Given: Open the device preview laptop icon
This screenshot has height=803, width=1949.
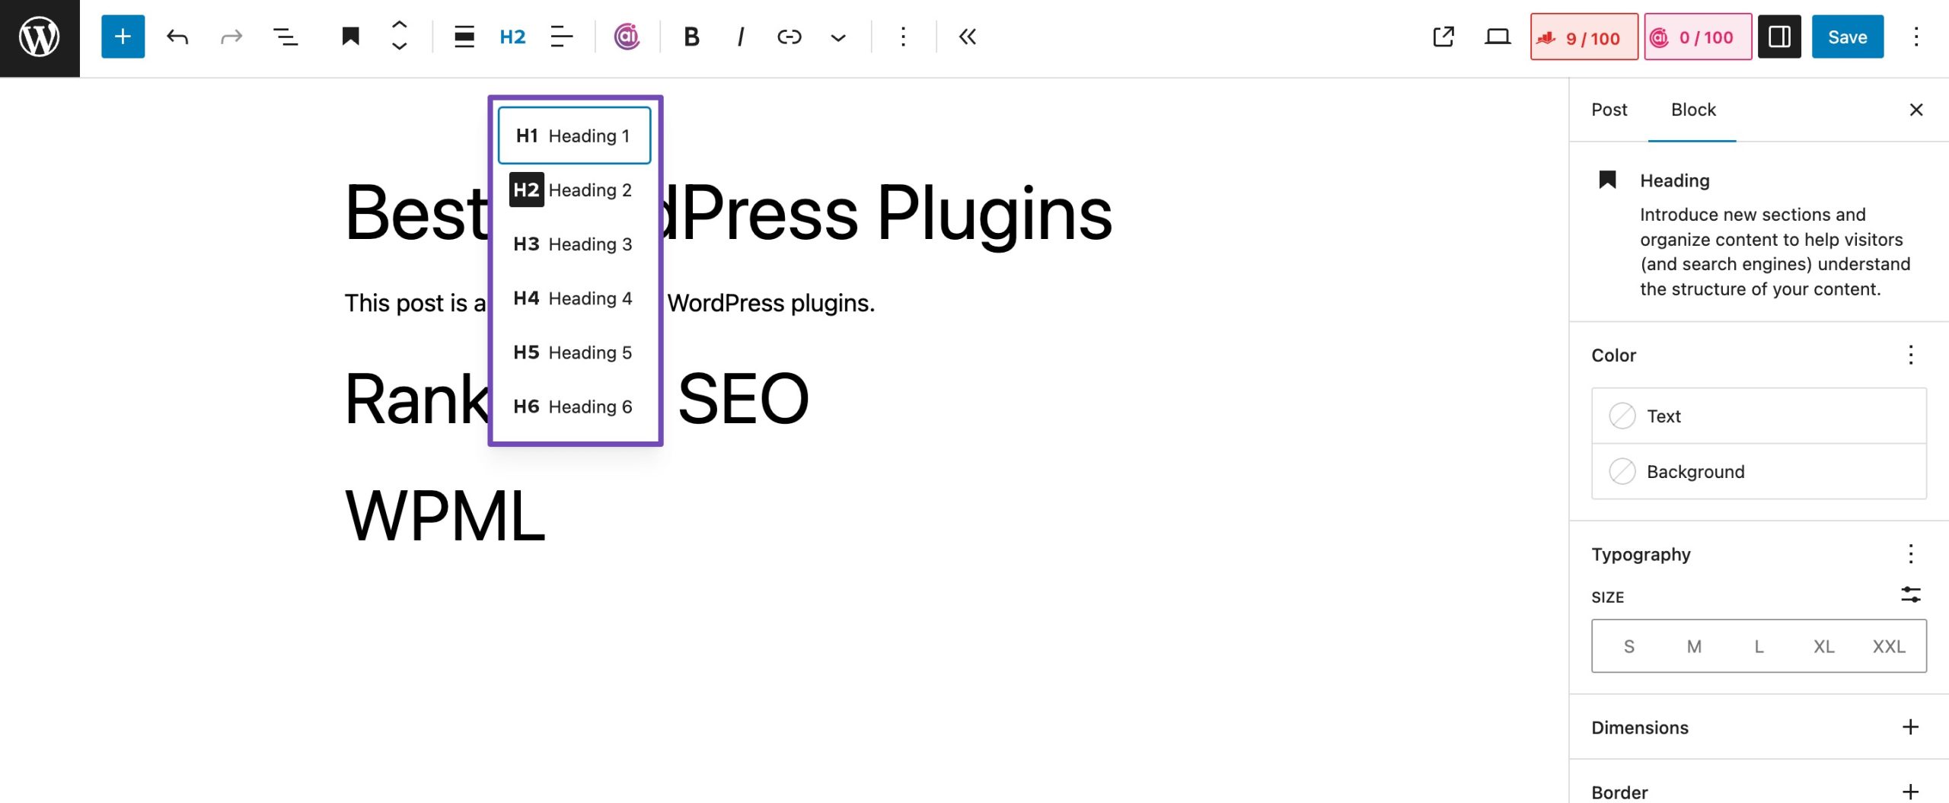Looking at the screenshot, I should [1498, 37].
